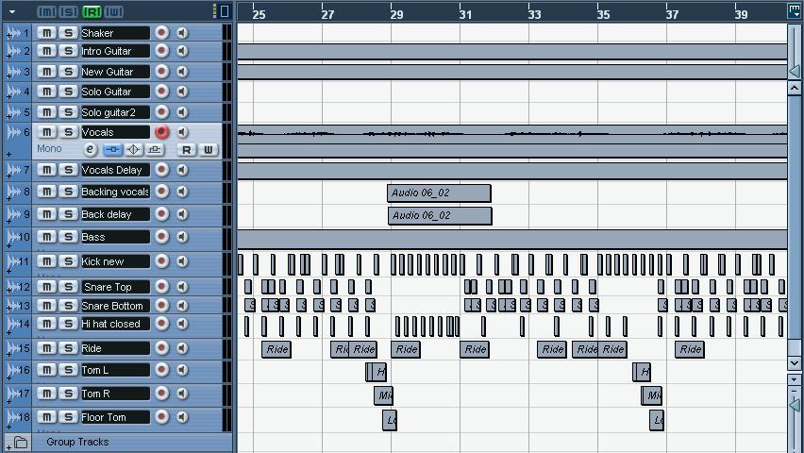Toggle monitor speaker on Shaker track

182,33
